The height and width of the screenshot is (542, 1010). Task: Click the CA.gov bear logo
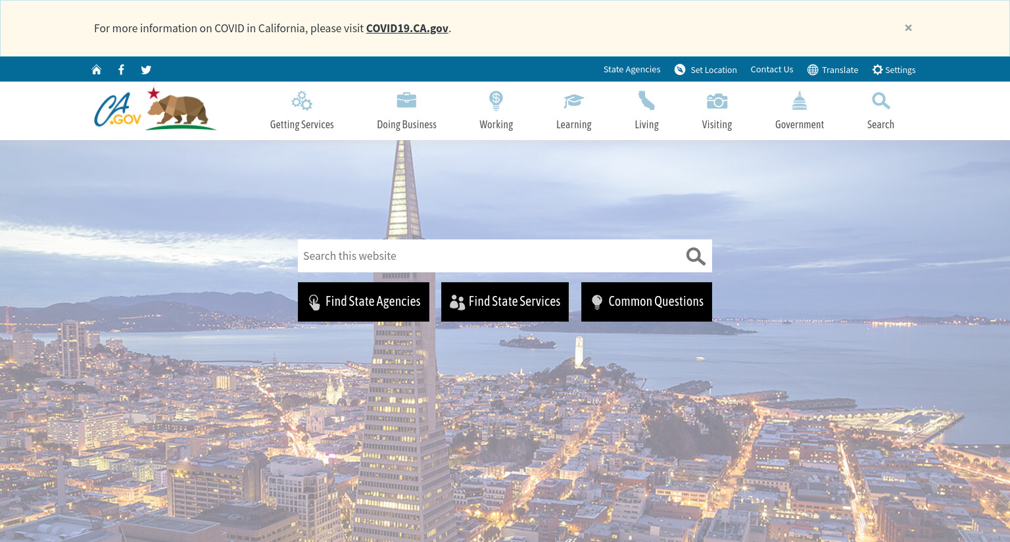click(x=155, y=109)
